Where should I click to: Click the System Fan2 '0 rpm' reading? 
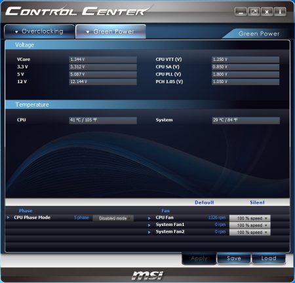220,232
